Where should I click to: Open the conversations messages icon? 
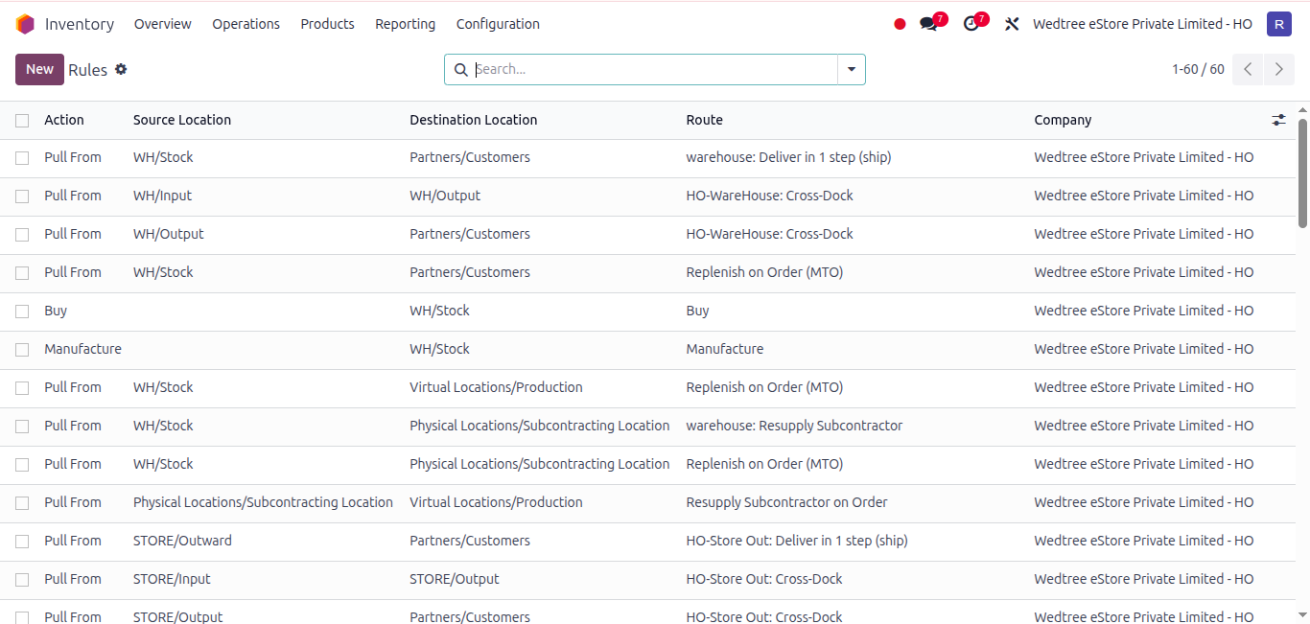coord(927,24)
